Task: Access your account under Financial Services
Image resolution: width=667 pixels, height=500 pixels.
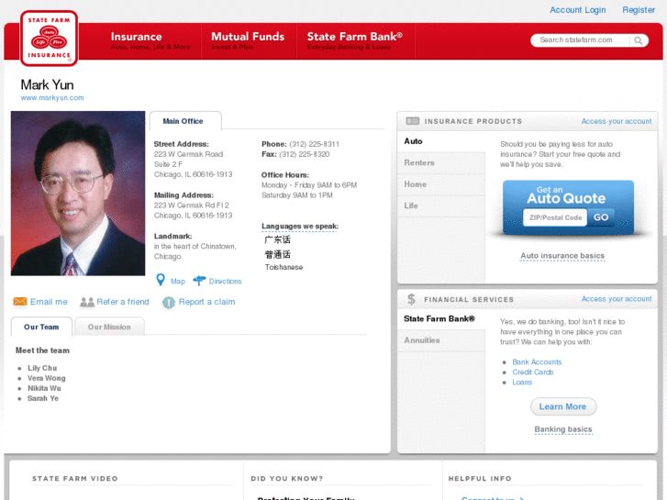Action: (x=616, y=299)
